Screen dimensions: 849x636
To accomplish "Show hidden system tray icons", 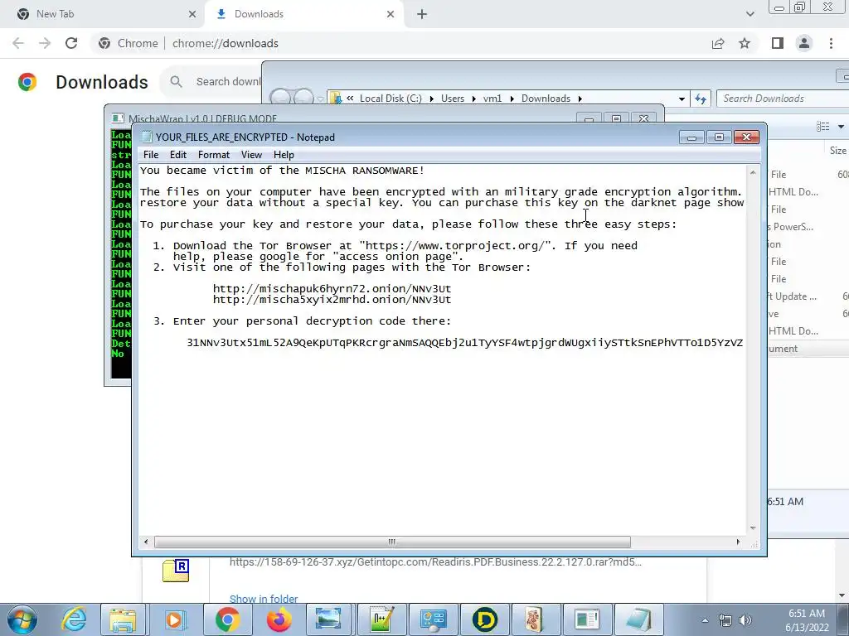I will 705,620.
